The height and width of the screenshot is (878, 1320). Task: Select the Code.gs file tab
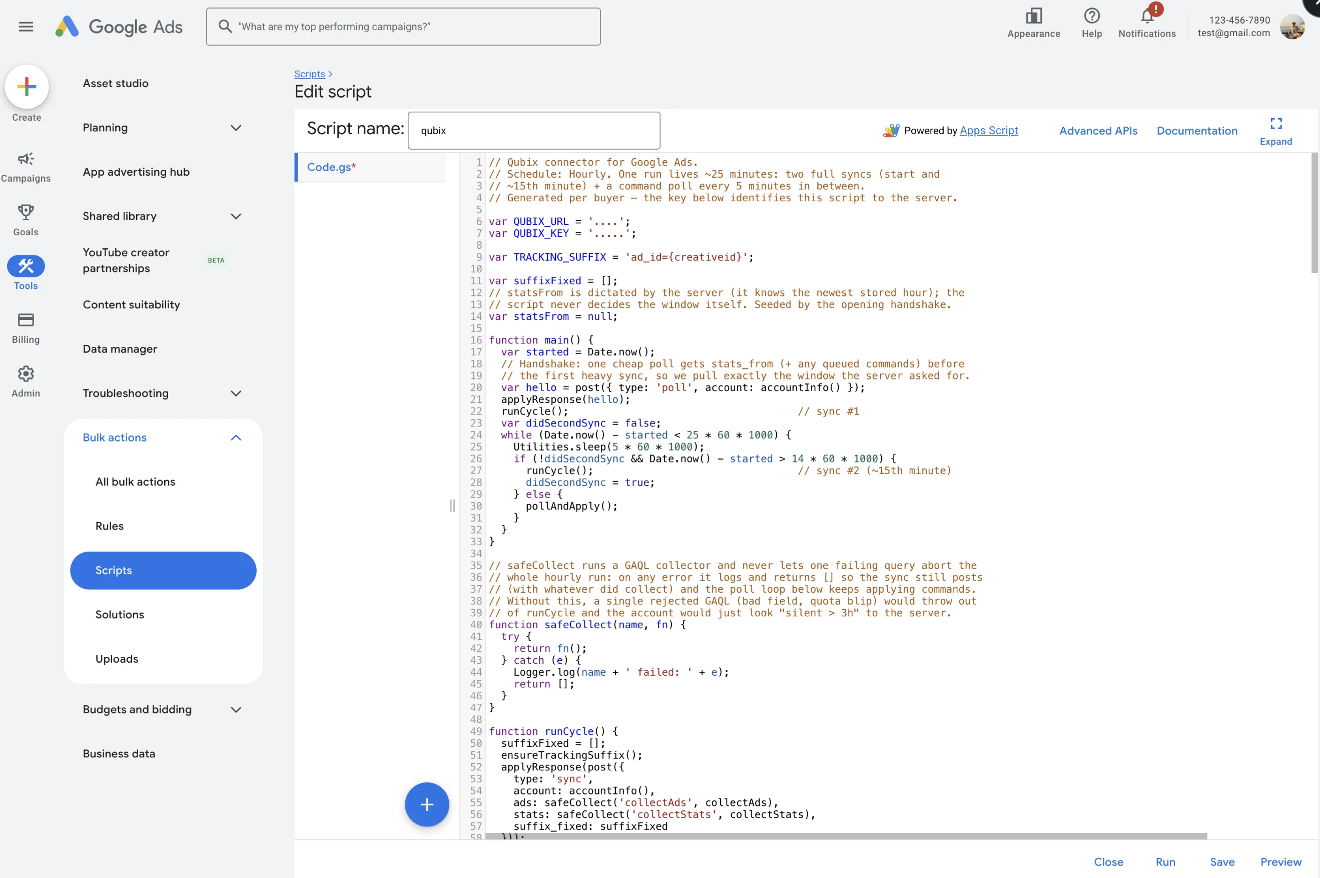point(370,167)
